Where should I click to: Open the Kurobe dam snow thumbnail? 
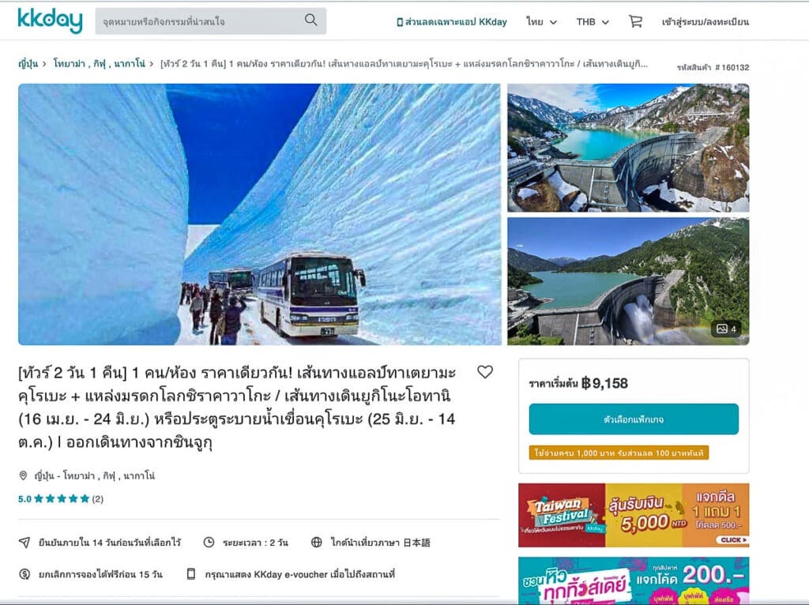[x=628, y=148]
